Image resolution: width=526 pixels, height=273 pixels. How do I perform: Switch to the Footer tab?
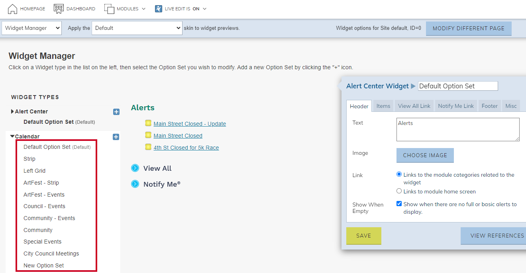(489, 106)
